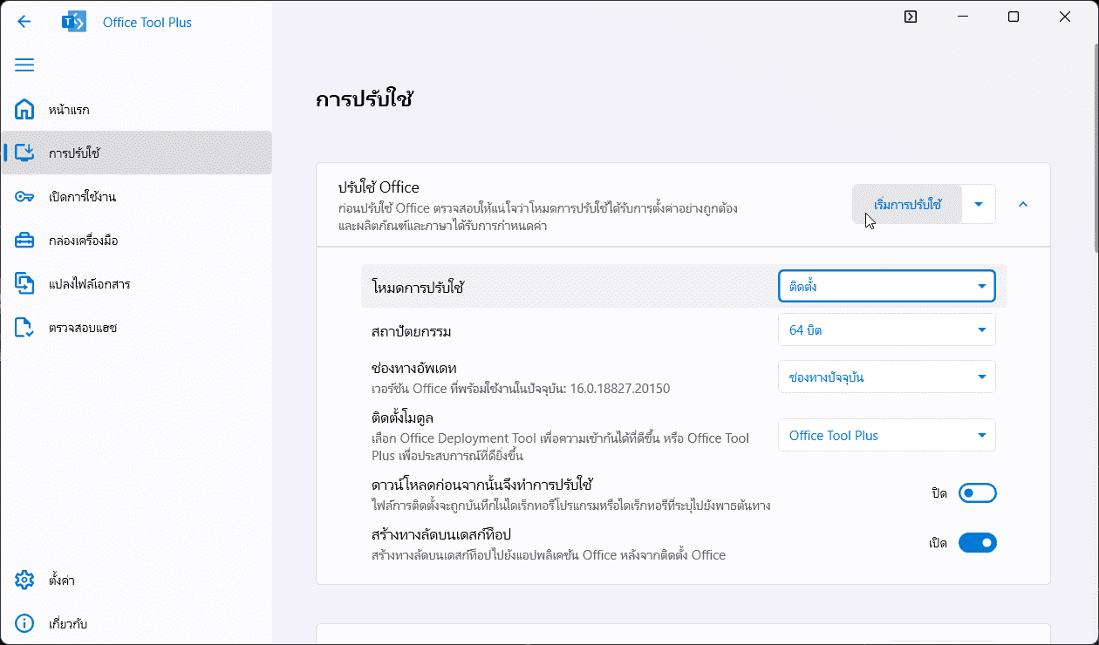
Task: Open ช่องทางอัพเดท dropdown showing ช่องทางปัจจุบัน
Action: (886, 377)
